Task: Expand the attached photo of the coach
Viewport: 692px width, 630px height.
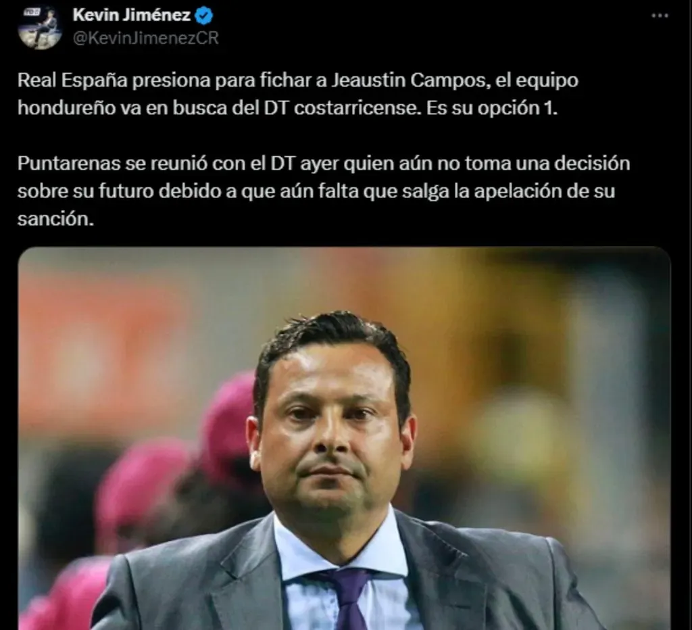Action: pos(344,439)
